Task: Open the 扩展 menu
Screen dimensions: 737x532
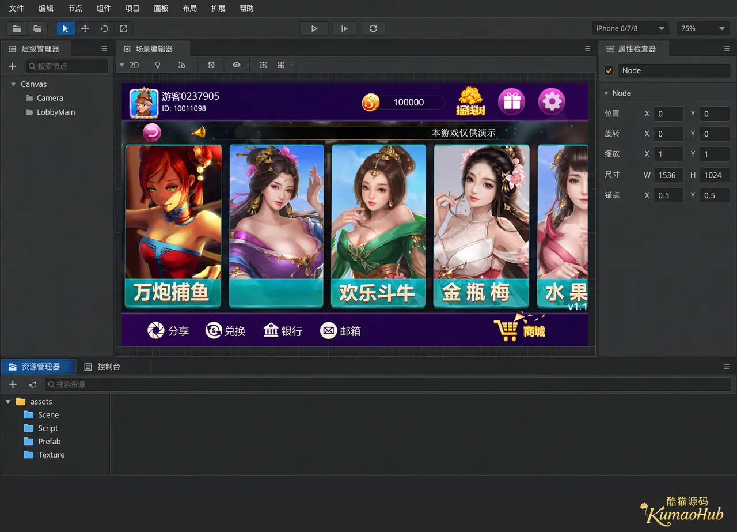Action: coord(218,9)
